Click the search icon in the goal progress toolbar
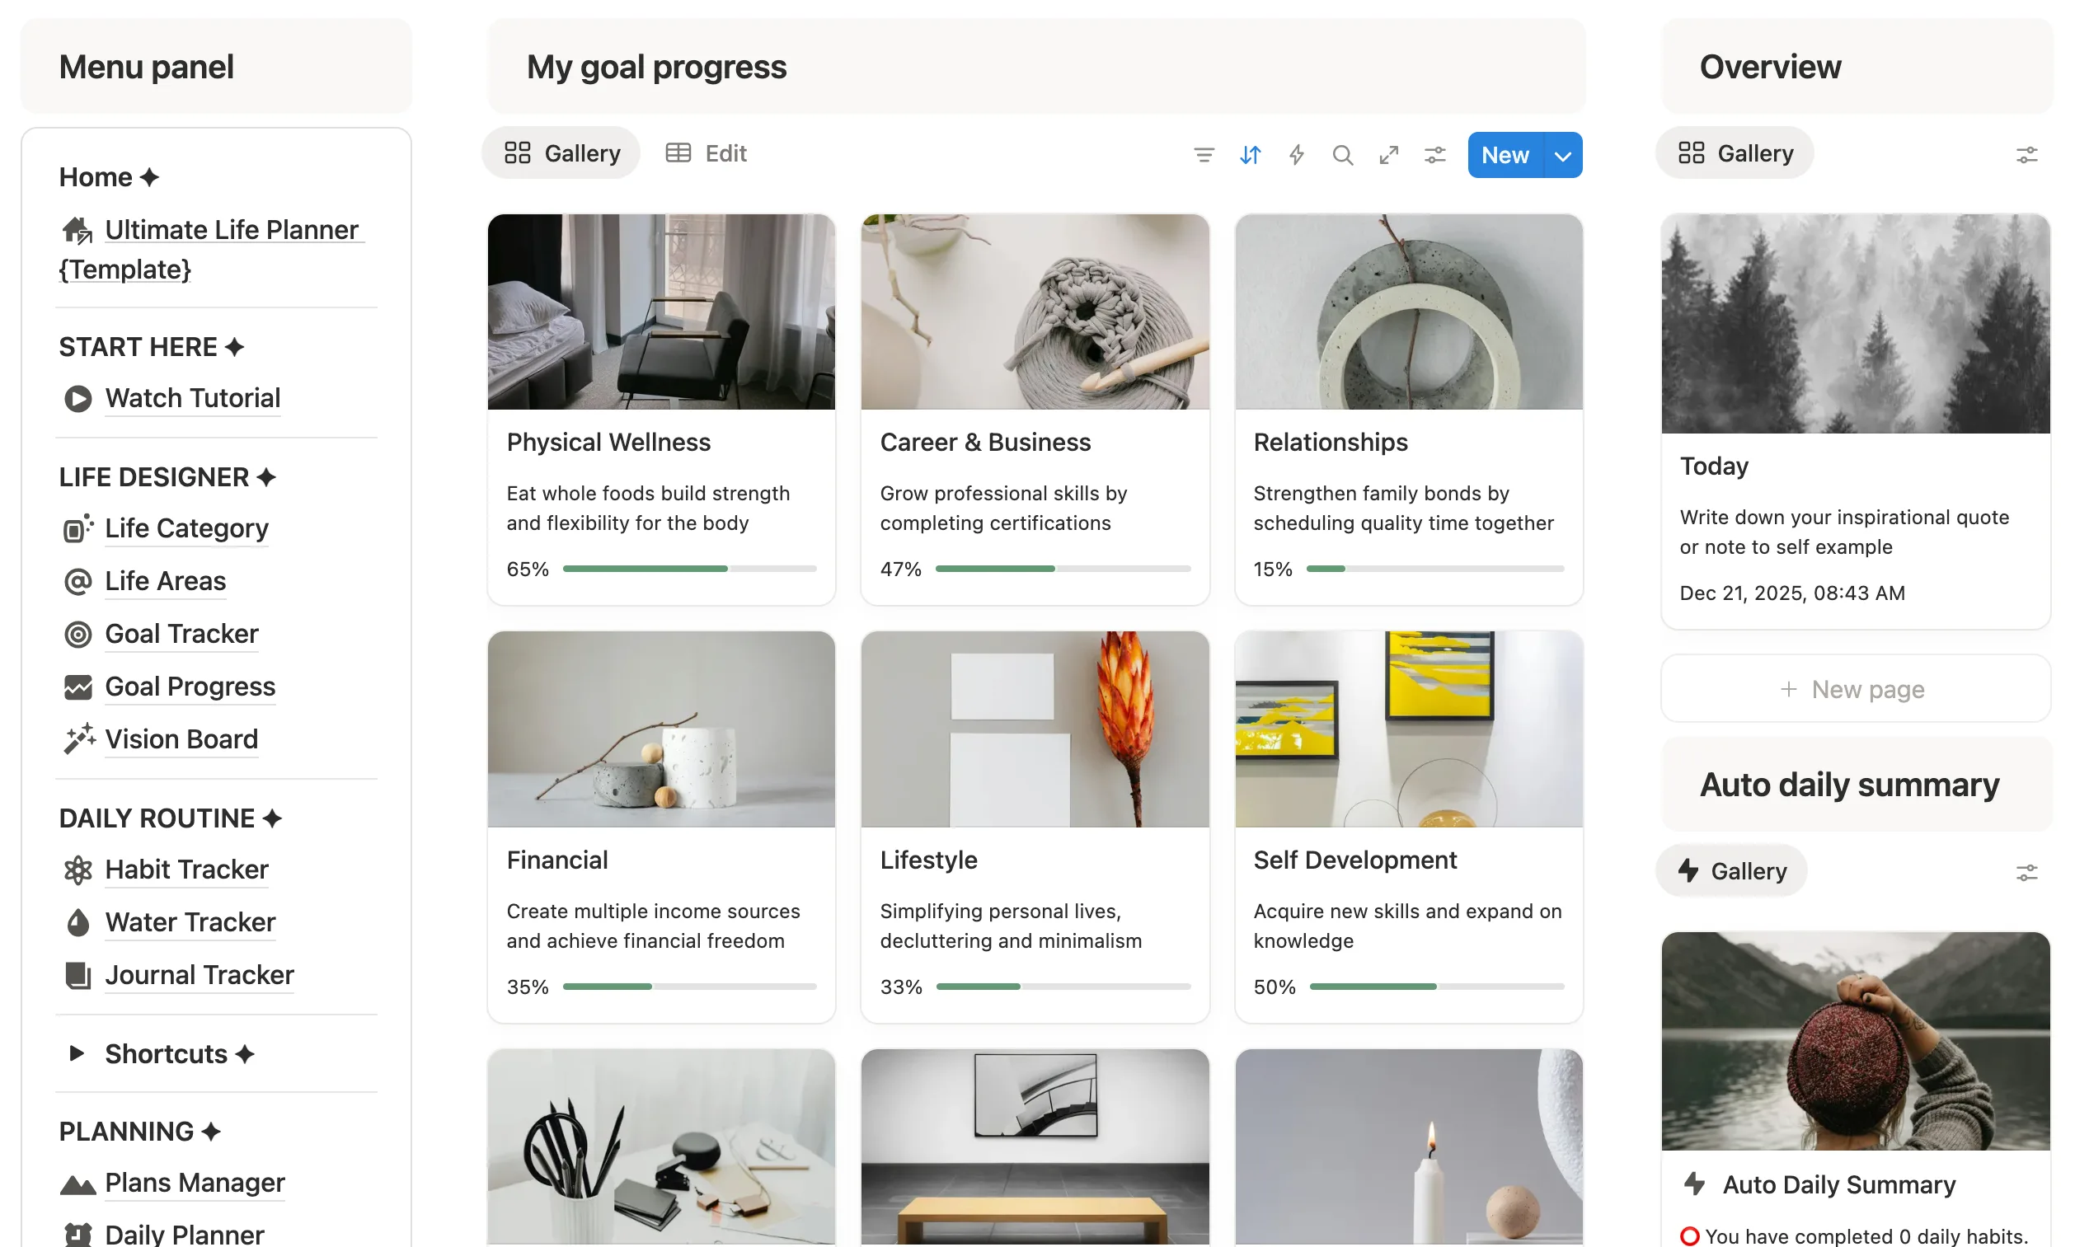This screenshot has width=2075, height=1247. click(1342, 155)
